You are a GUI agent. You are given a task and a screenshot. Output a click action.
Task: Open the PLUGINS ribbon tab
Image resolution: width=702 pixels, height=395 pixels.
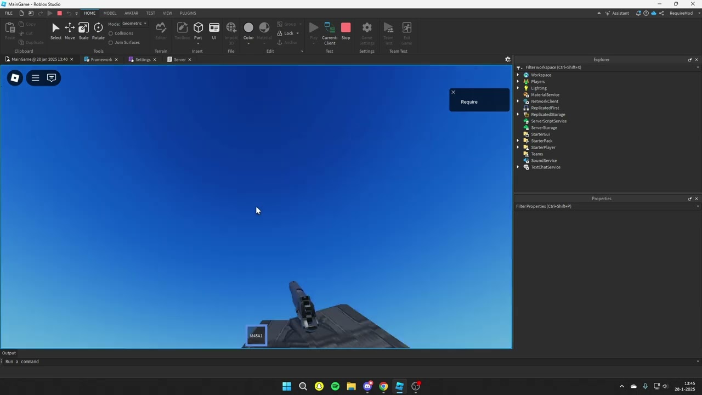coord(188,13)
